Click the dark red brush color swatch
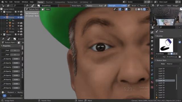182x102 pixels. click(x=64, y=6)
